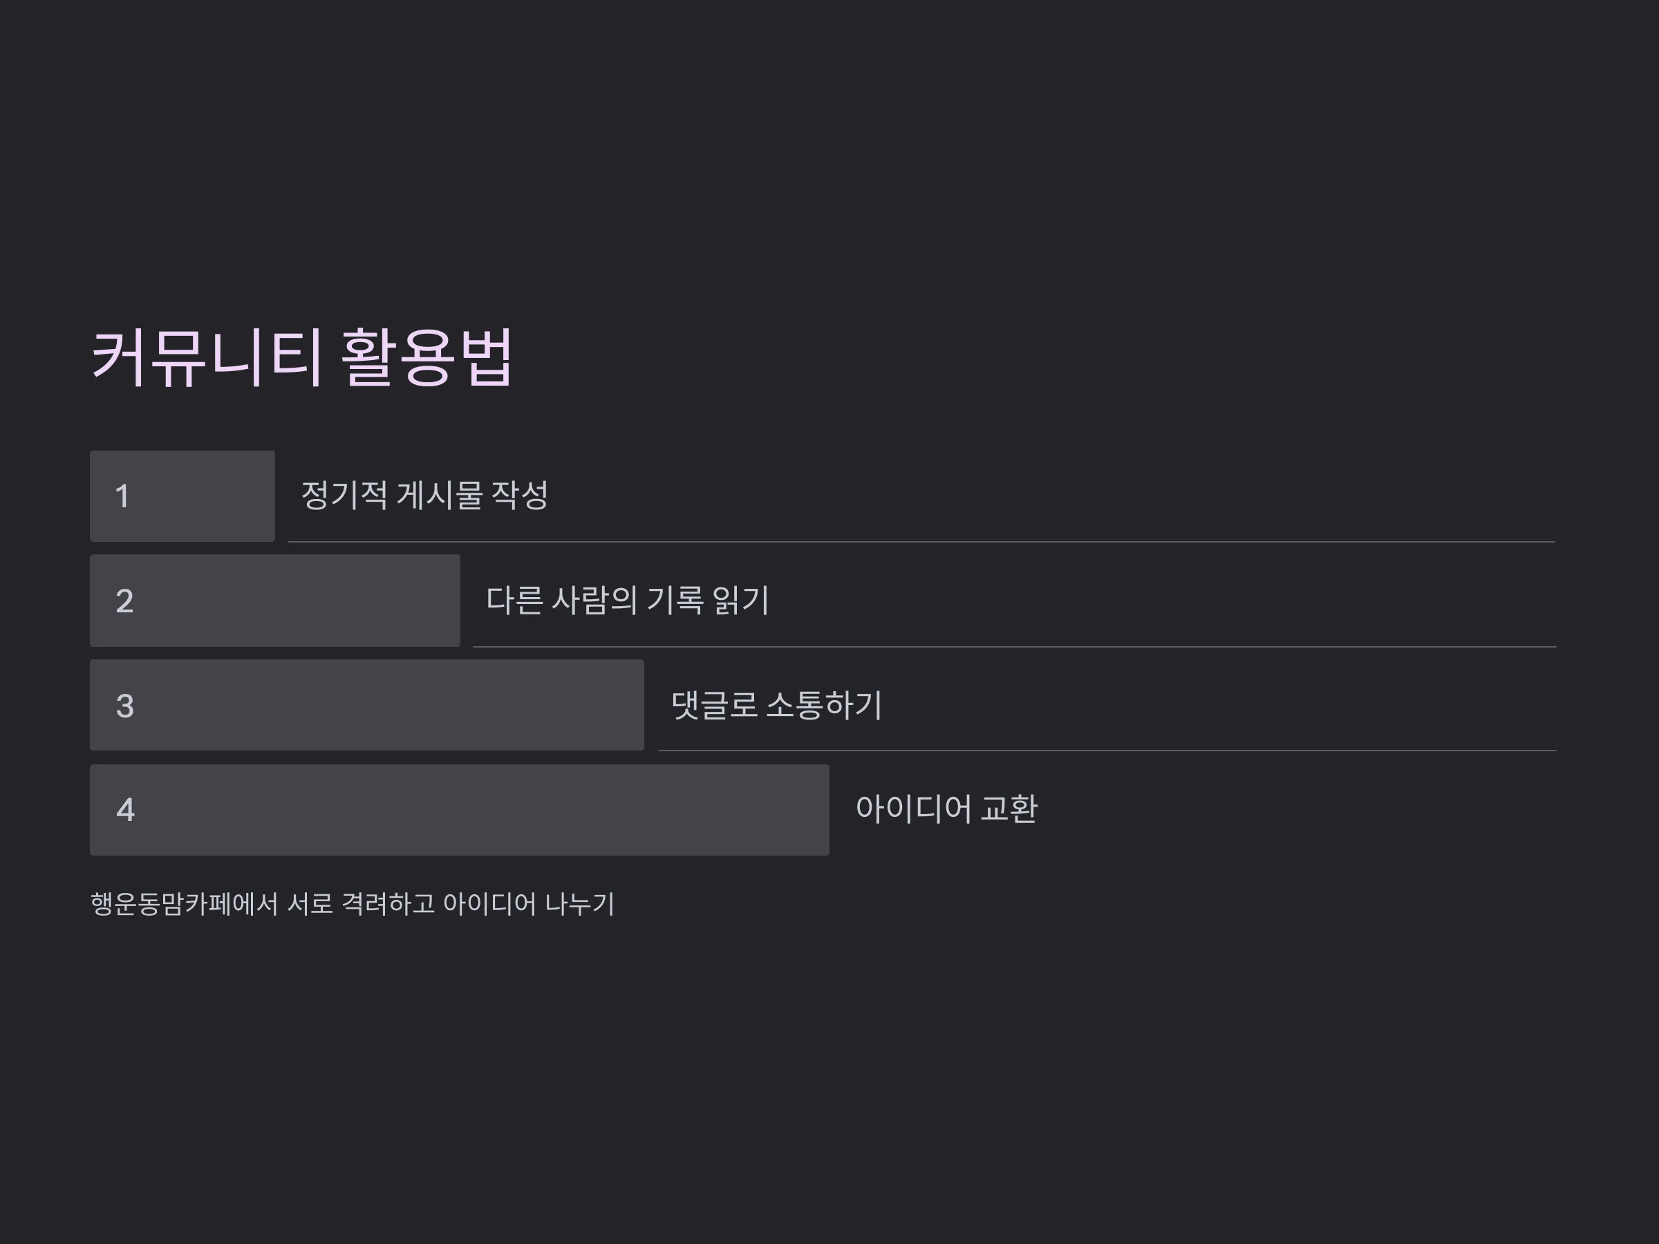Click the word 격려하고 in the footer
This screenshot has width=1659, height=1244.
point(388,903)
